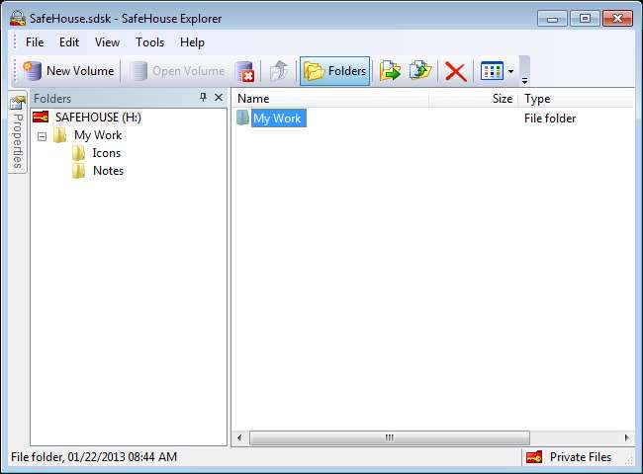The height and width of the screenshot is (474, 643).
Task: Open the Views dropdown arrow
Action: point(511,71)
